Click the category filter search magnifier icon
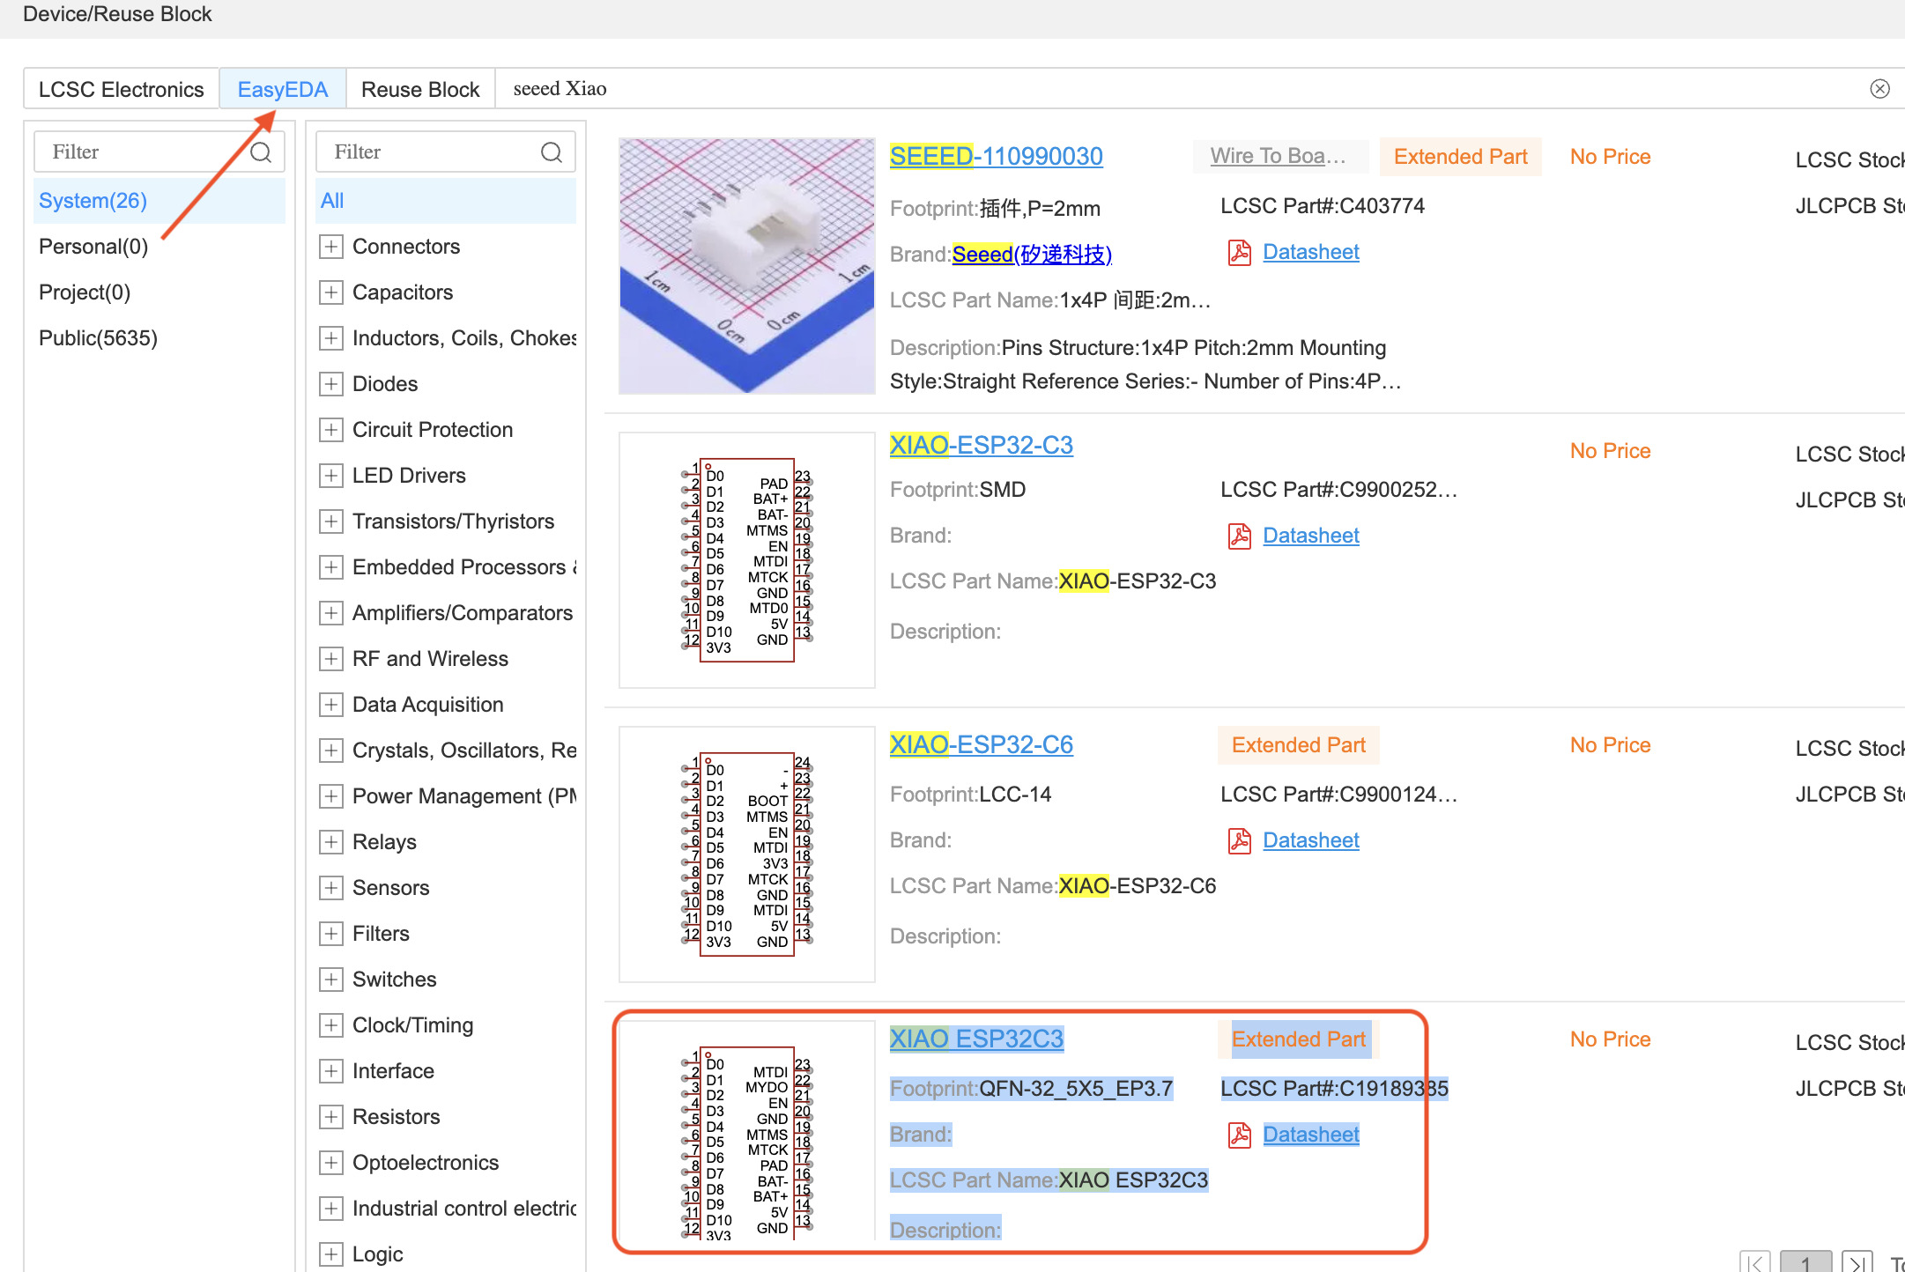The image size is (1905, 1272). pyautogui.click(x=552, y=152)
